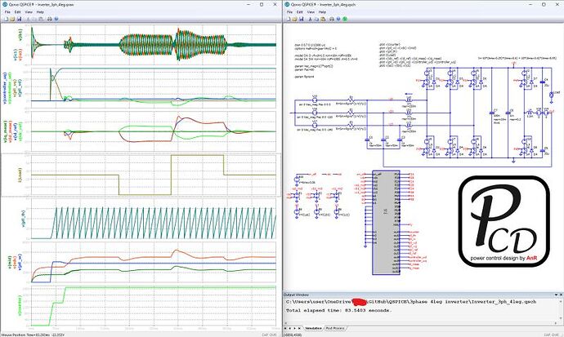Click the I(Load) trace label in waveform viewer
The width and height of the screenshot is (564, 337).
(19, 176)
